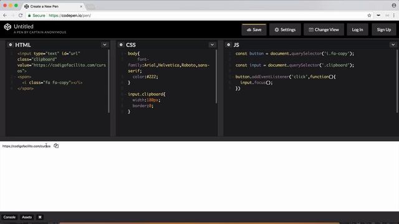Open the Assets panel
The width and height of the screenshot is (399, 224).
click(x=27, y=217)
